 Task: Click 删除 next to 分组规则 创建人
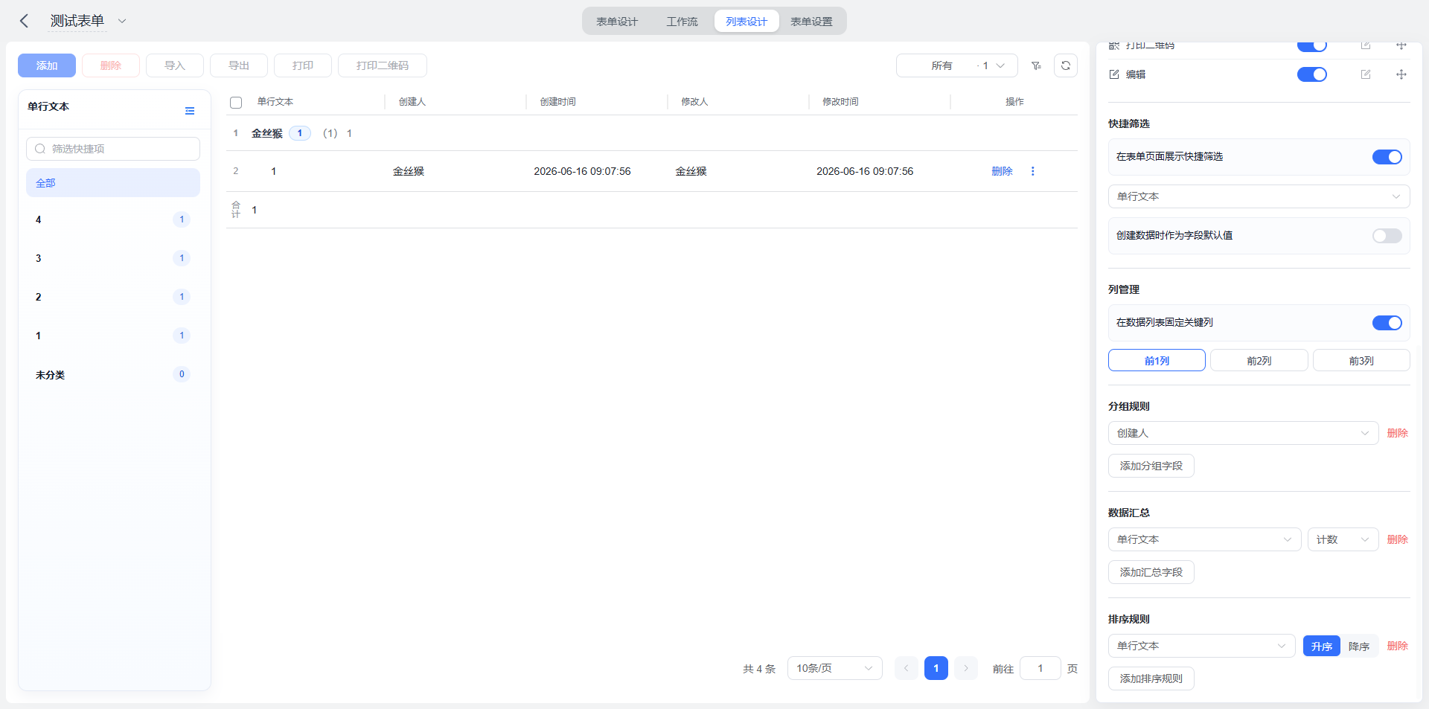[1397, 433]
